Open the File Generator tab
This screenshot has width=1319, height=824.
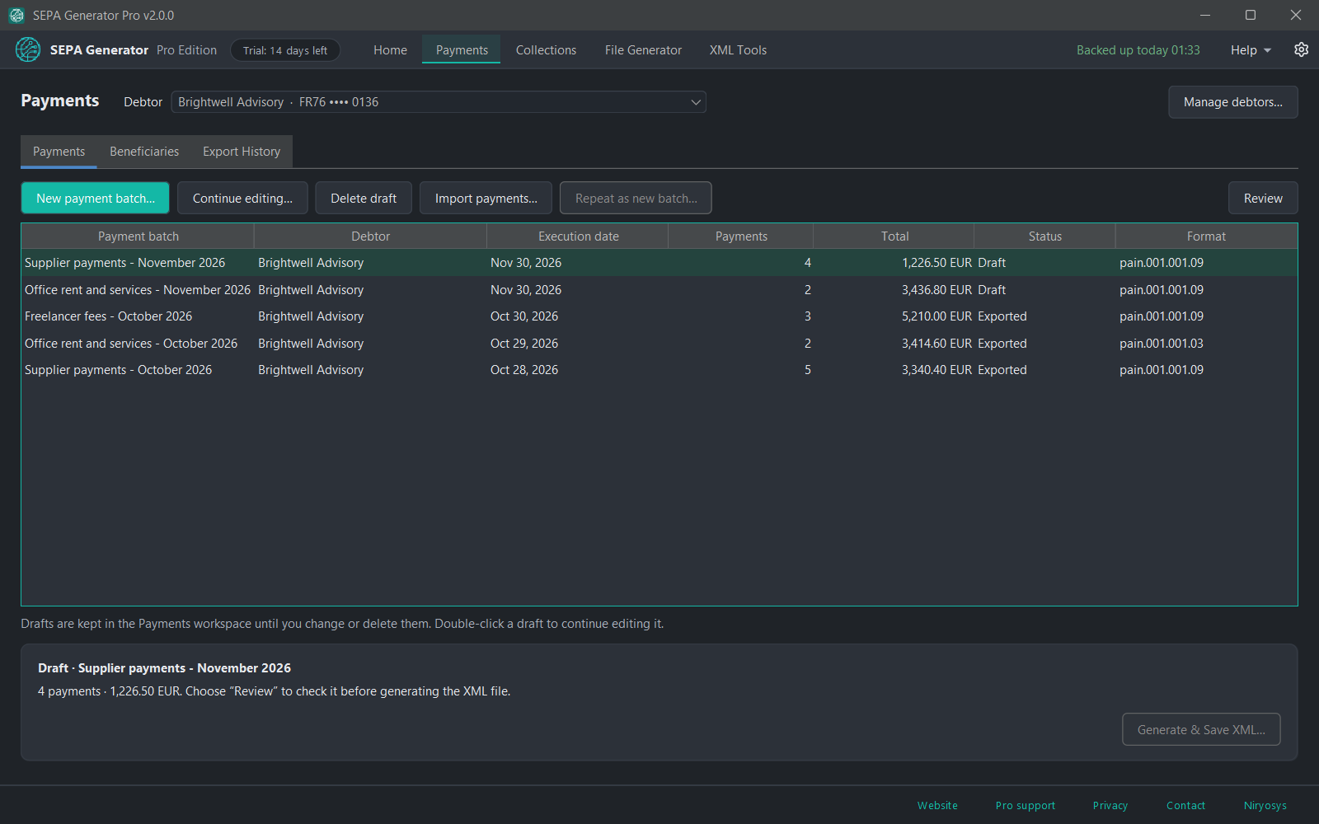(643, 50)
